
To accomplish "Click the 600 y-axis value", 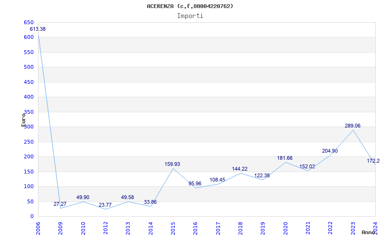I will point(28,37).
